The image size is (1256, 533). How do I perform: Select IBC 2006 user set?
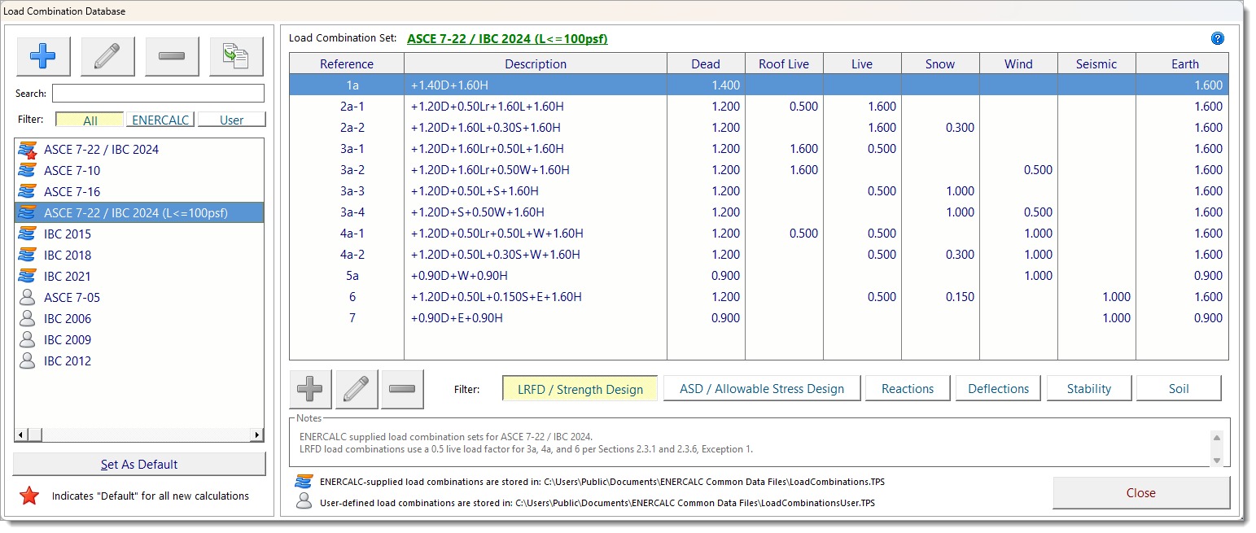(139, 319)
